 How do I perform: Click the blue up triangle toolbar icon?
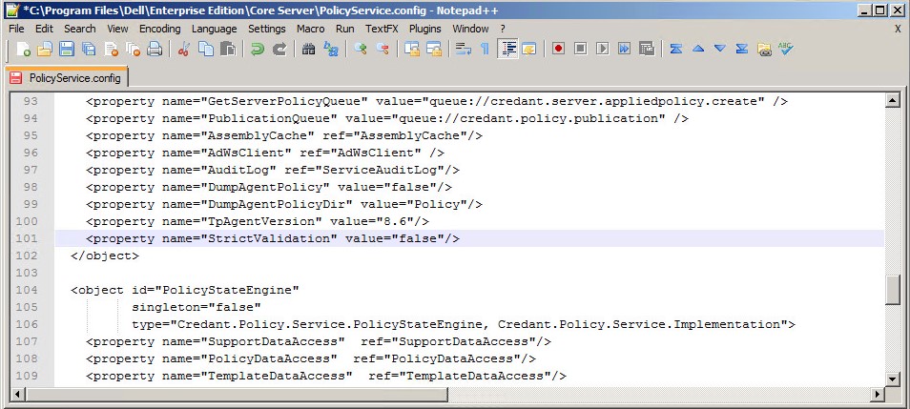698,50
